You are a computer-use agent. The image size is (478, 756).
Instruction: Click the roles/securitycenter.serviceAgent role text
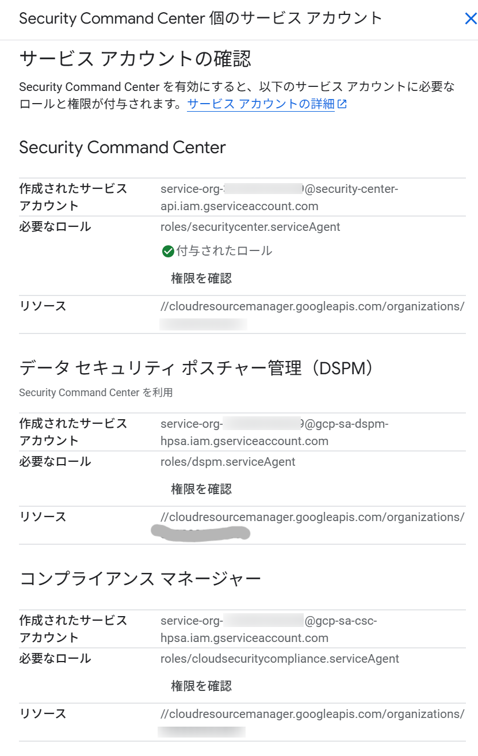click(x=250, y=227)
